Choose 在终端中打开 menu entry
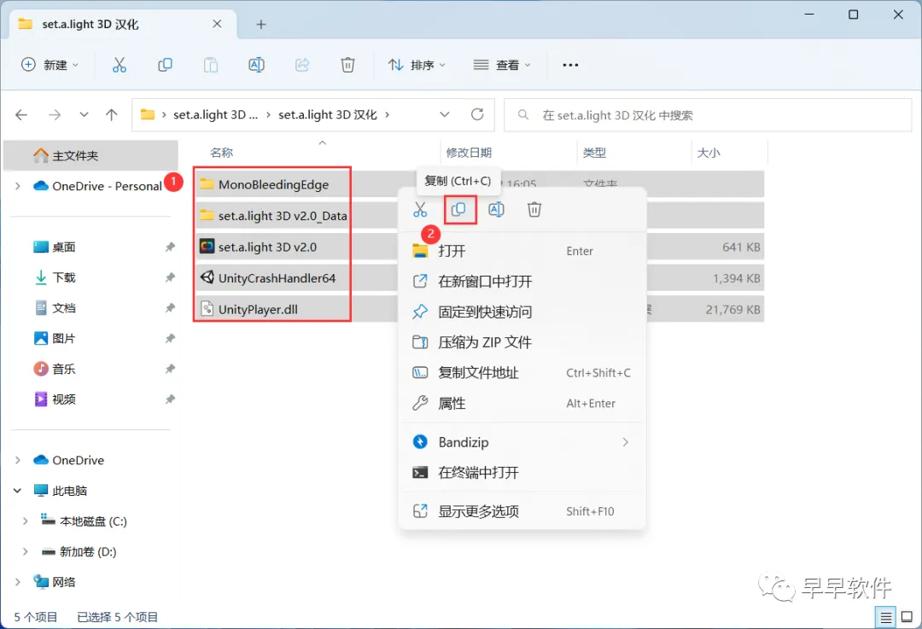Screen dimensions: 922x629 pos(522,473)
